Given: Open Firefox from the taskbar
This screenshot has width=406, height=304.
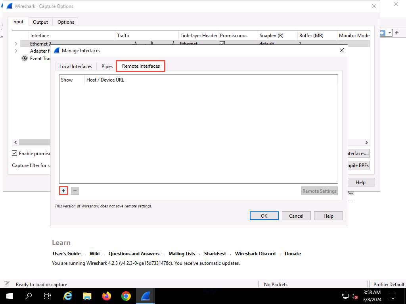Looking at the screenshot, I should tap(106, 296).
